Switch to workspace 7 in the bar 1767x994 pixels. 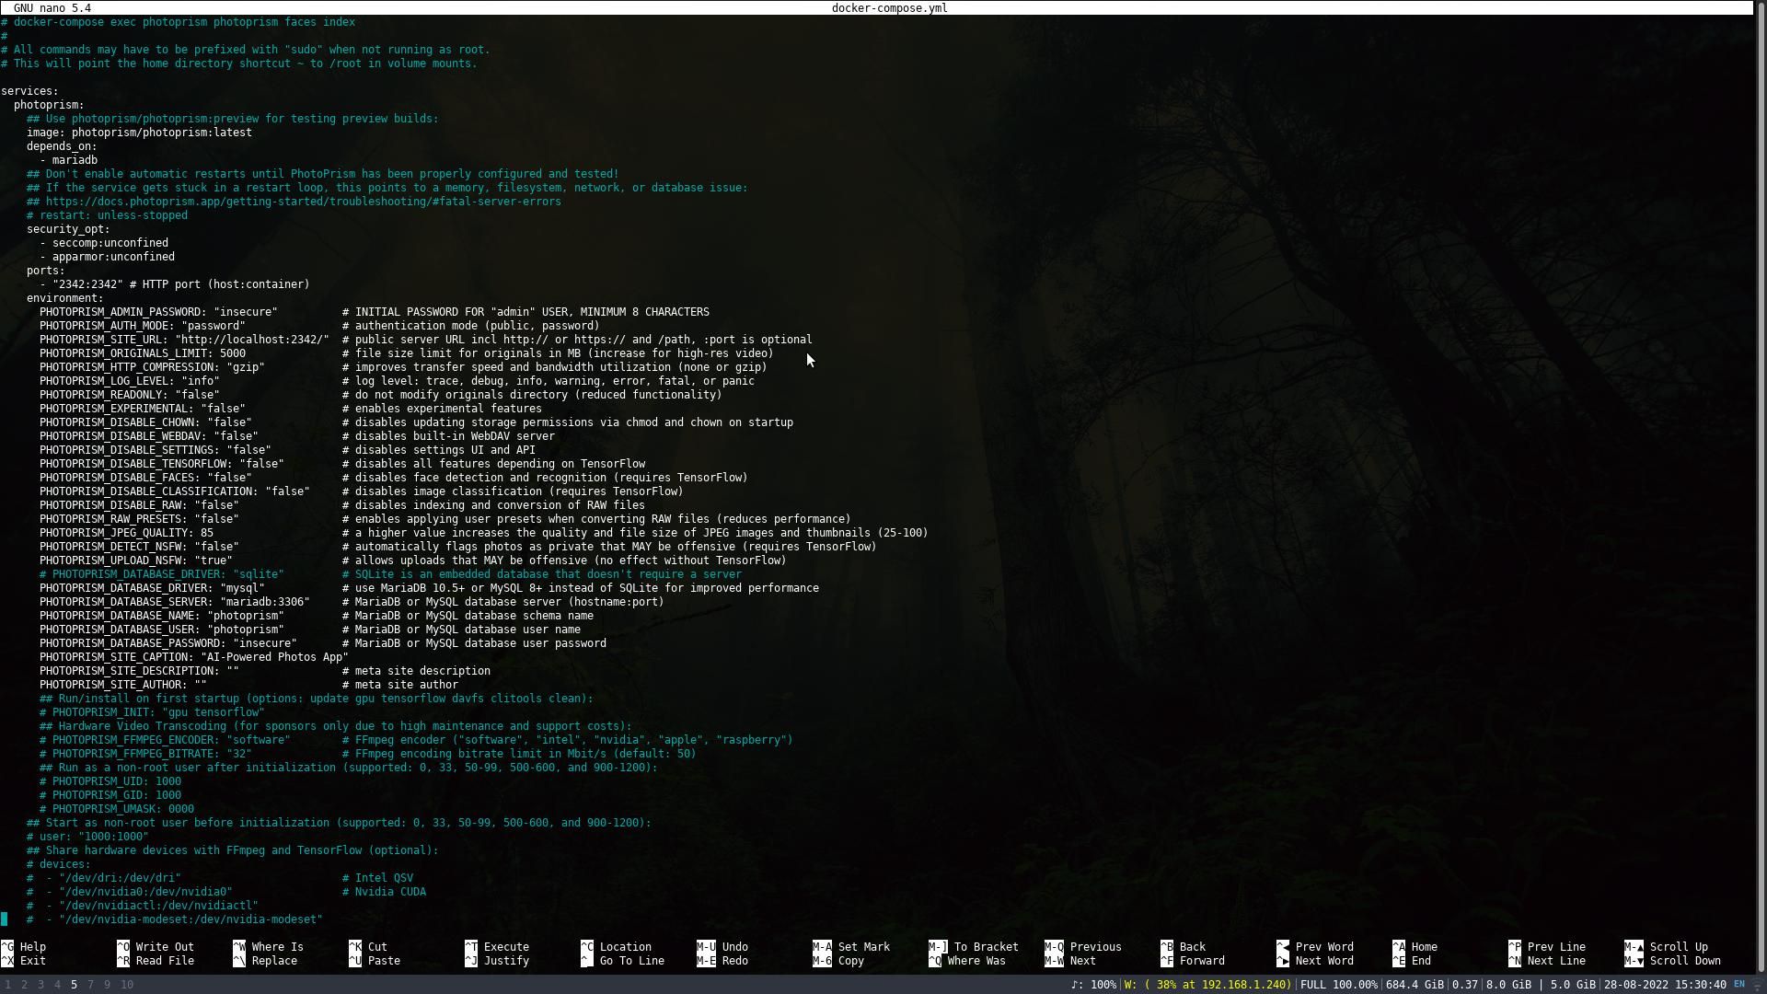(90, 985)
